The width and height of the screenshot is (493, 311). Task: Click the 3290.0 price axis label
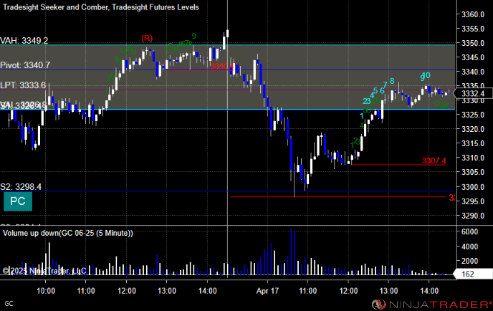tap(473, 216)
